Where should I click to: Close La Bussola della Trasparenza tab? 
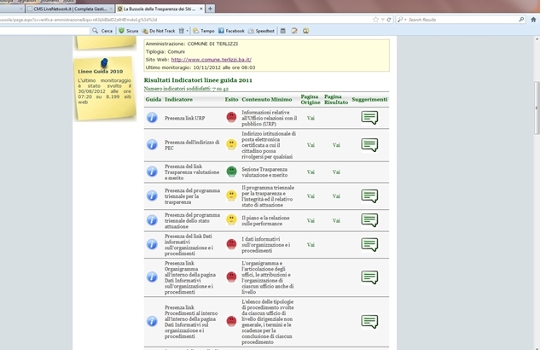[x=201, y=9]
